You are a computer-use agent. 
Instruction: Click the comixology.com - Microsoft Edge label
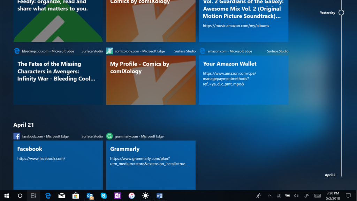pyautogui.click(x=140, y=51)
